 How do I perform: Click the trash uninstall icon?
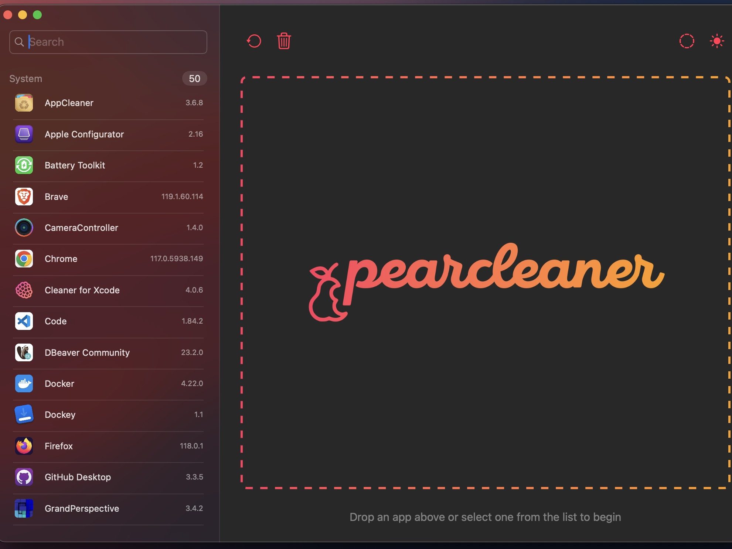(284, 41)
